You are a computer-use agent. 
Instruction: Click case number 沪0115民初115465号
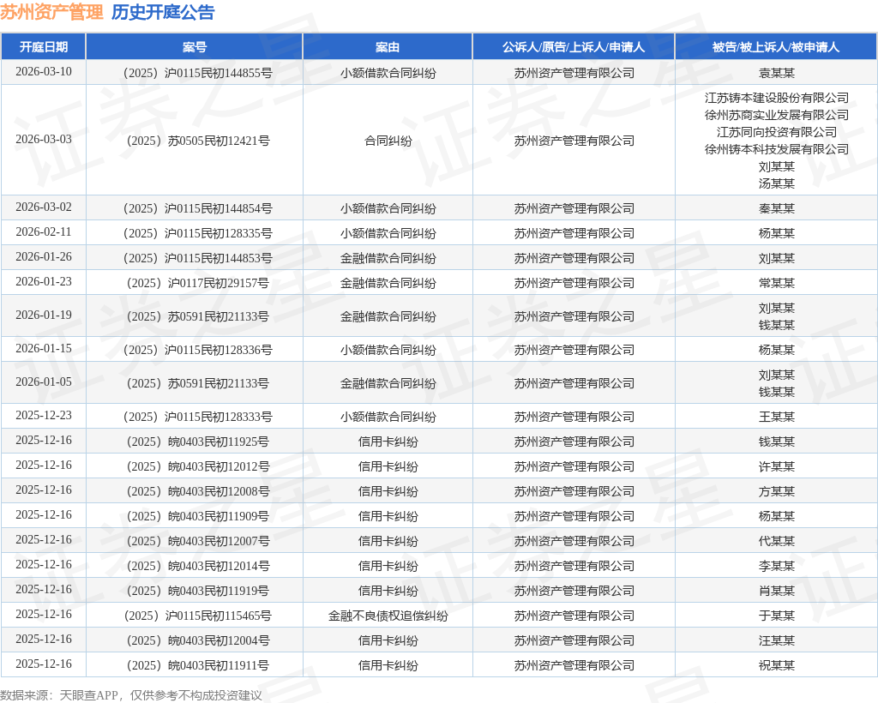(198, 616)
